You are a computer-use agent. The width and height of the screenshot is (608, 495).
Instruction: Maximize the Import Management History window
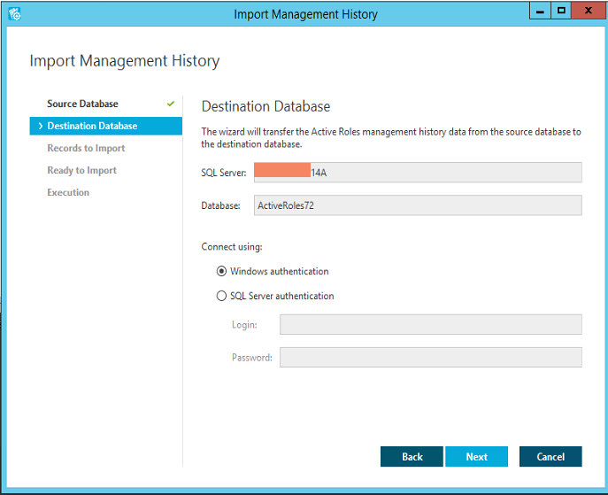(x=561, y=11)
